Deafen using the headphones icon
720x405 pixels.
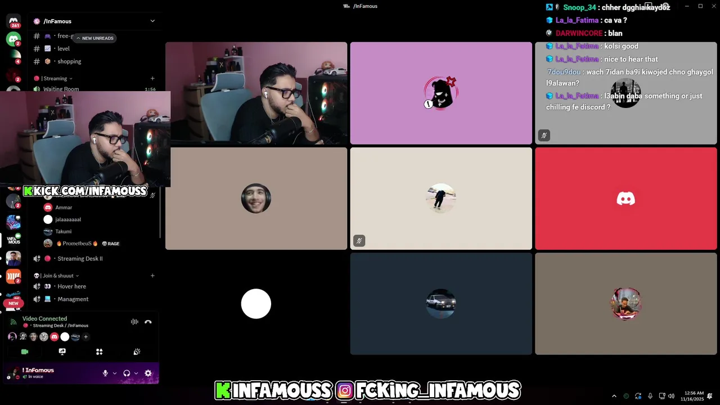(x=127, y=373)
